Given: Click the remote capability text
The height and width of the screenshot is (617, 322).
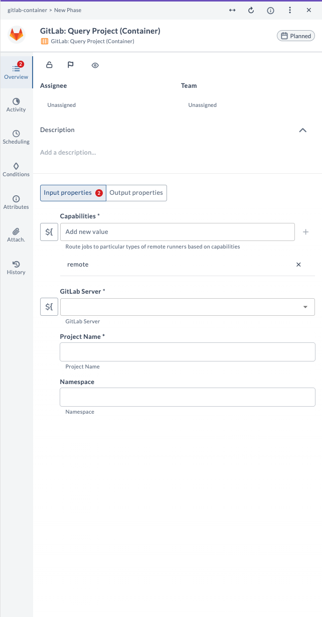Looking at the screenshot, I should point(78,265).
